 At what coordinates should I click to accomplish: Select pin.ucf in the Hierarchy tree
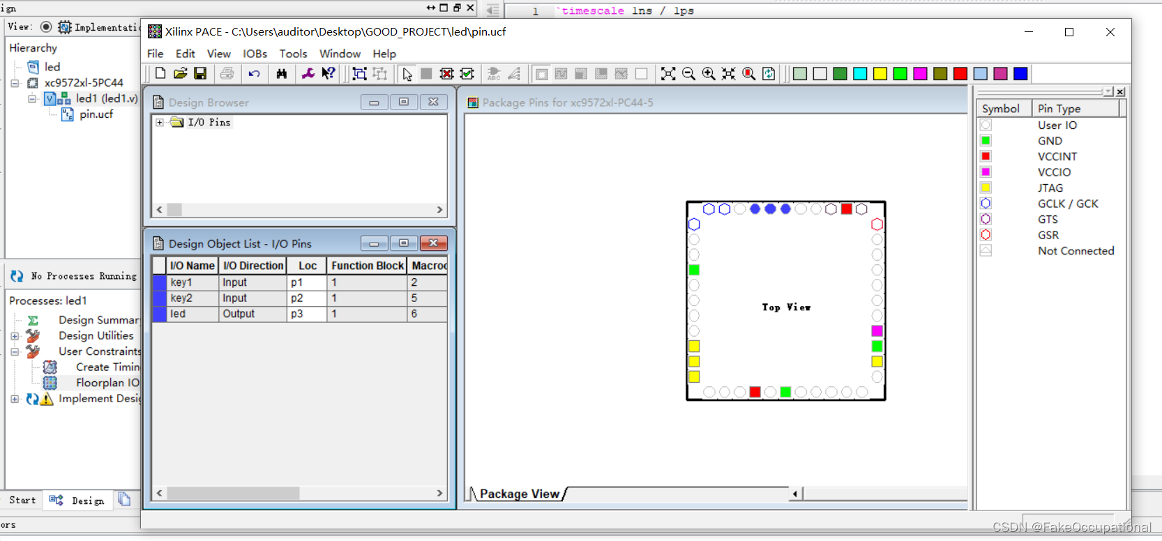click(x=96, y=114)
